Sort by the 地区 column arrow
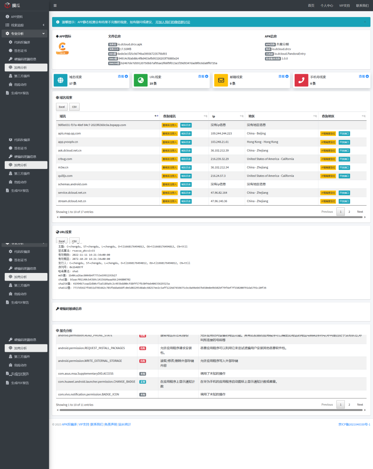 coord(315,116)
